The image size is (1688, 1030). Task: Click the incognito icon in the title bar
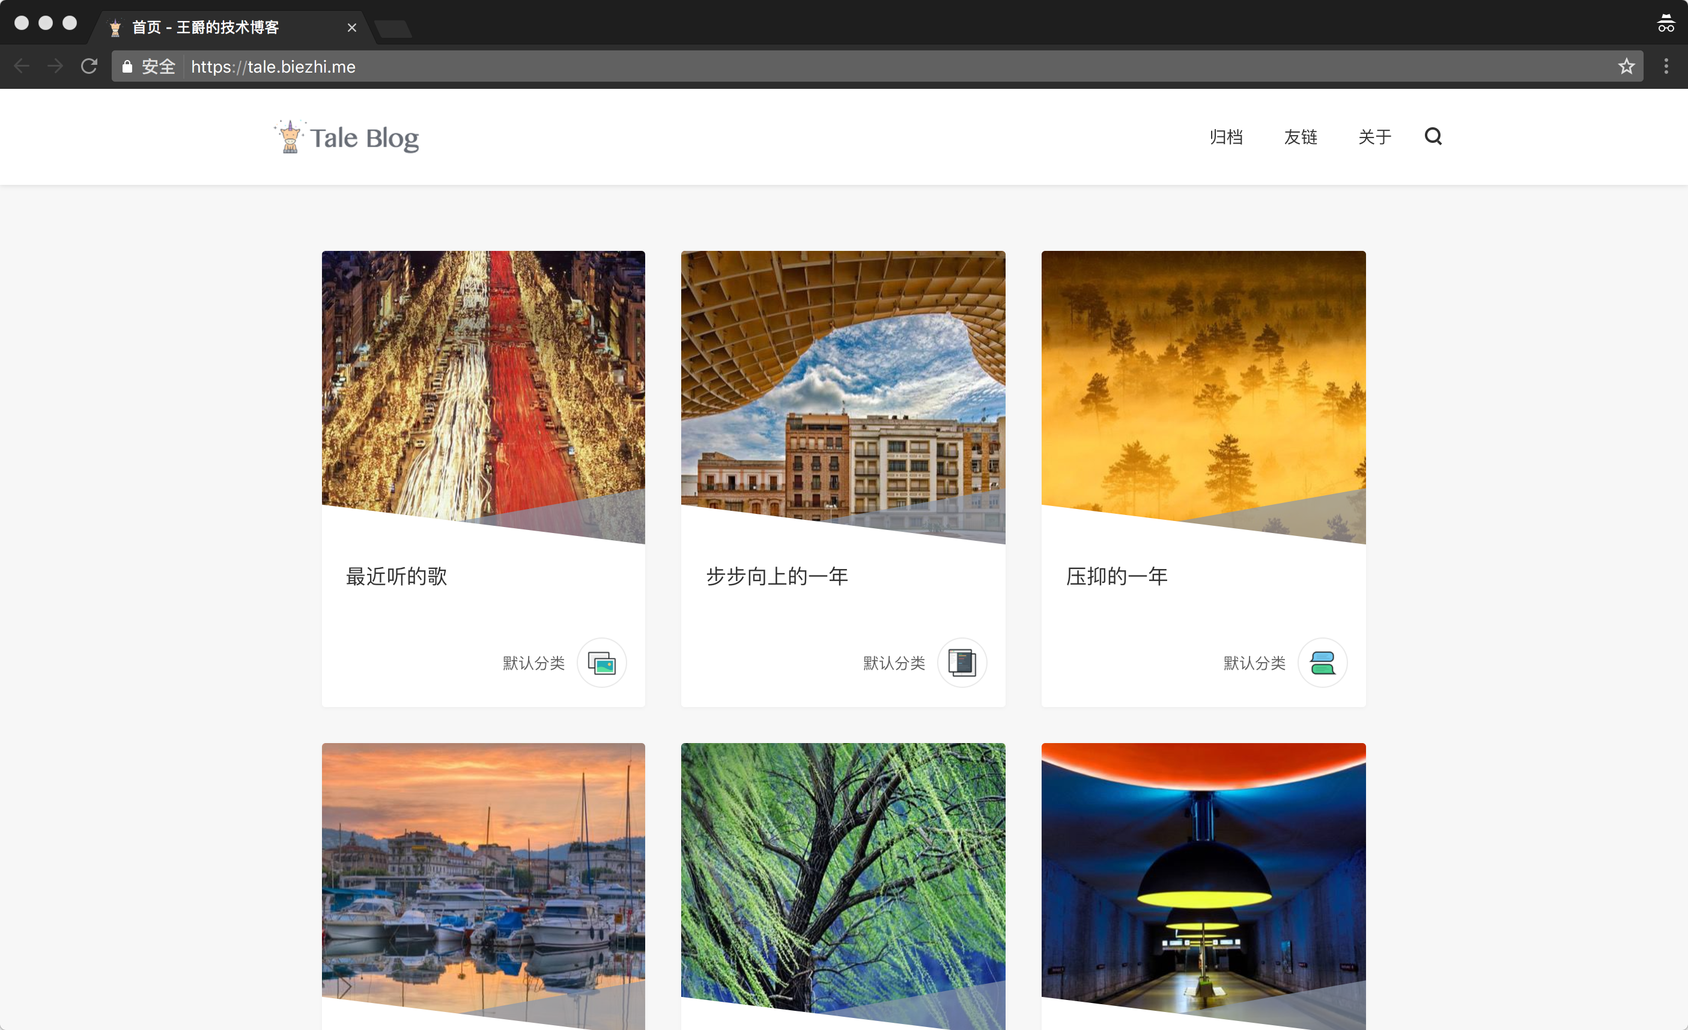pyautogui.click(x=1665, y=24)
